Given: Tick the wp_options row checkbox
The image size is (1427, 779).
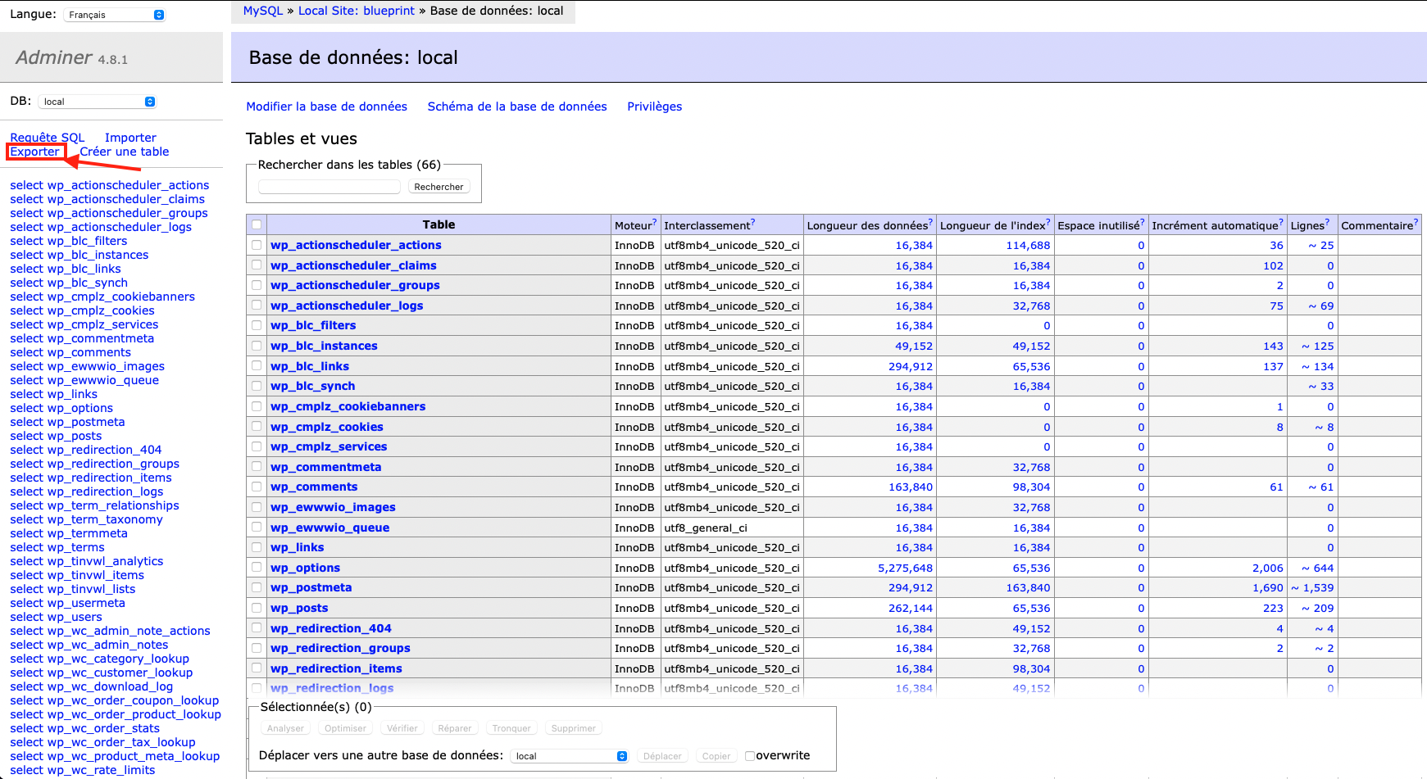Looking at the screenshot, I should pos(257,568).
